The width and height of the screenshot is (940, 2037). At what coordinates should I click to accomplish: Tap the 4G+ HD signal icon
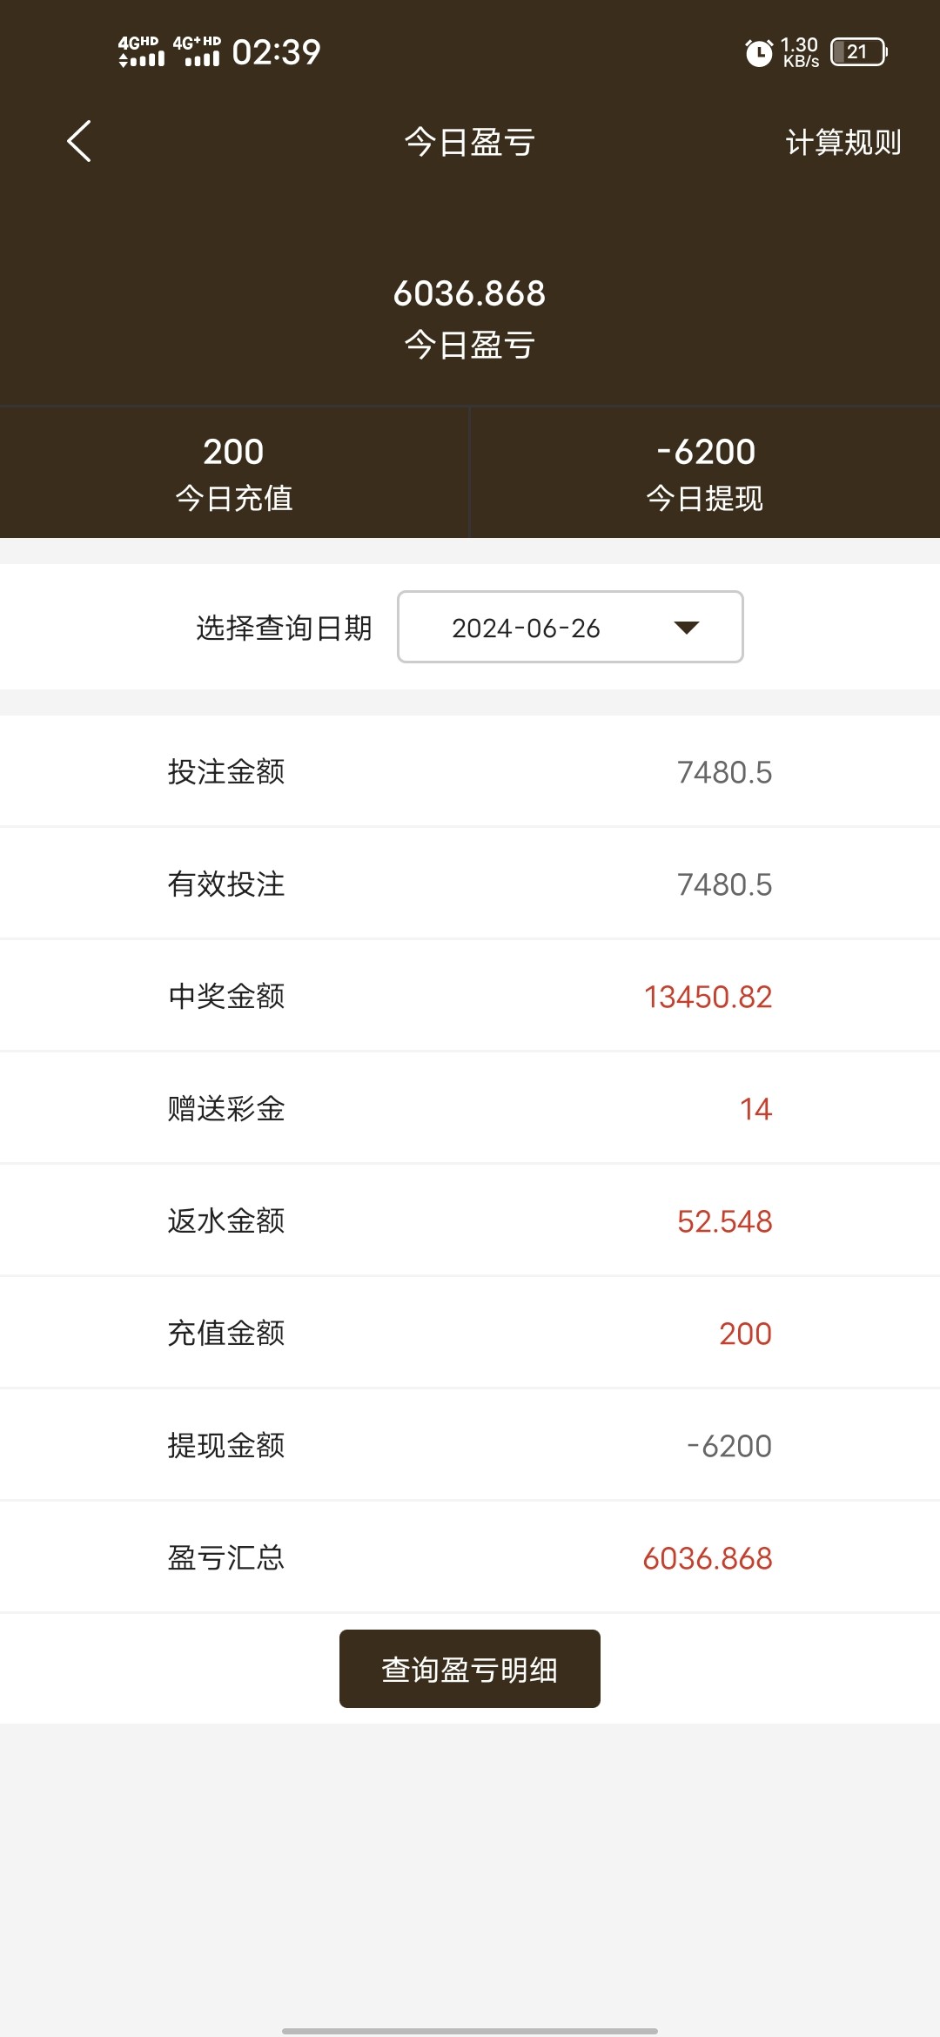click(x=198, y=52)
